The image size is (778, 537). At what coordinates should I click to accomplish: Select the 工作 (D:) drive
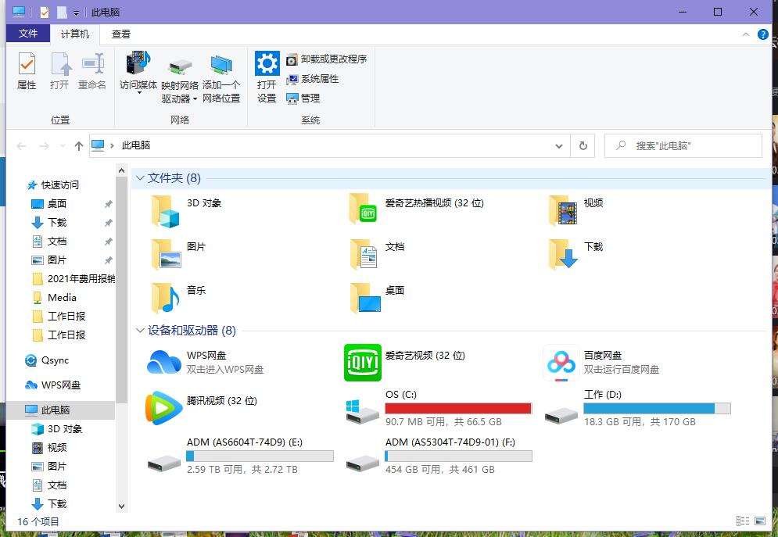point(637,408)
